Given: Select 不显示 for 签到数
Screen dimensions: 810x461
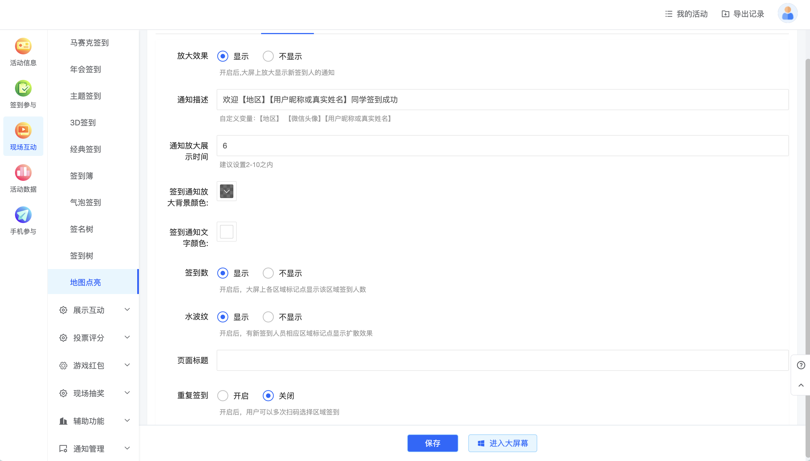Looking at the screenshot, I should 268,273.
